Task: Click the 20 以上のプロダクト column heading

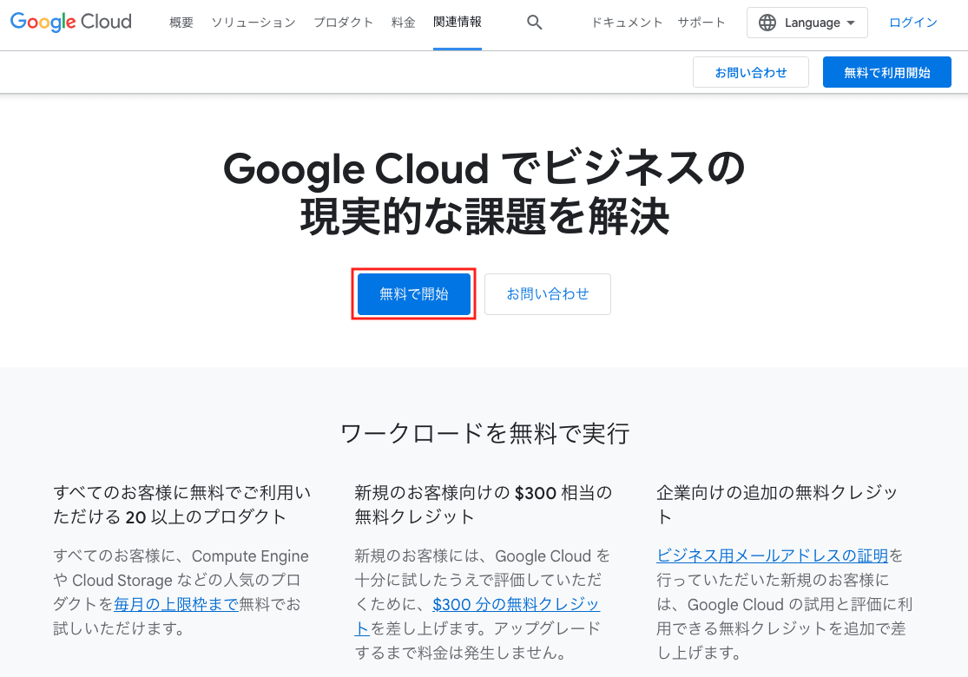Action: 182,505
